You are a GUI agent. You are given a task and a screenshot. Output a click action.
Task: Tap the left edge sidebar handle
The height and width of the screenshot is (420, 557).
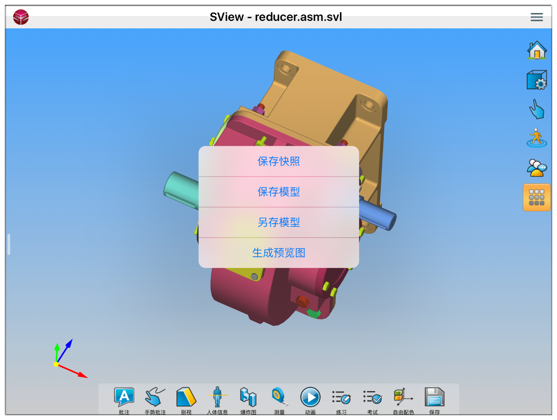(9, 244)
